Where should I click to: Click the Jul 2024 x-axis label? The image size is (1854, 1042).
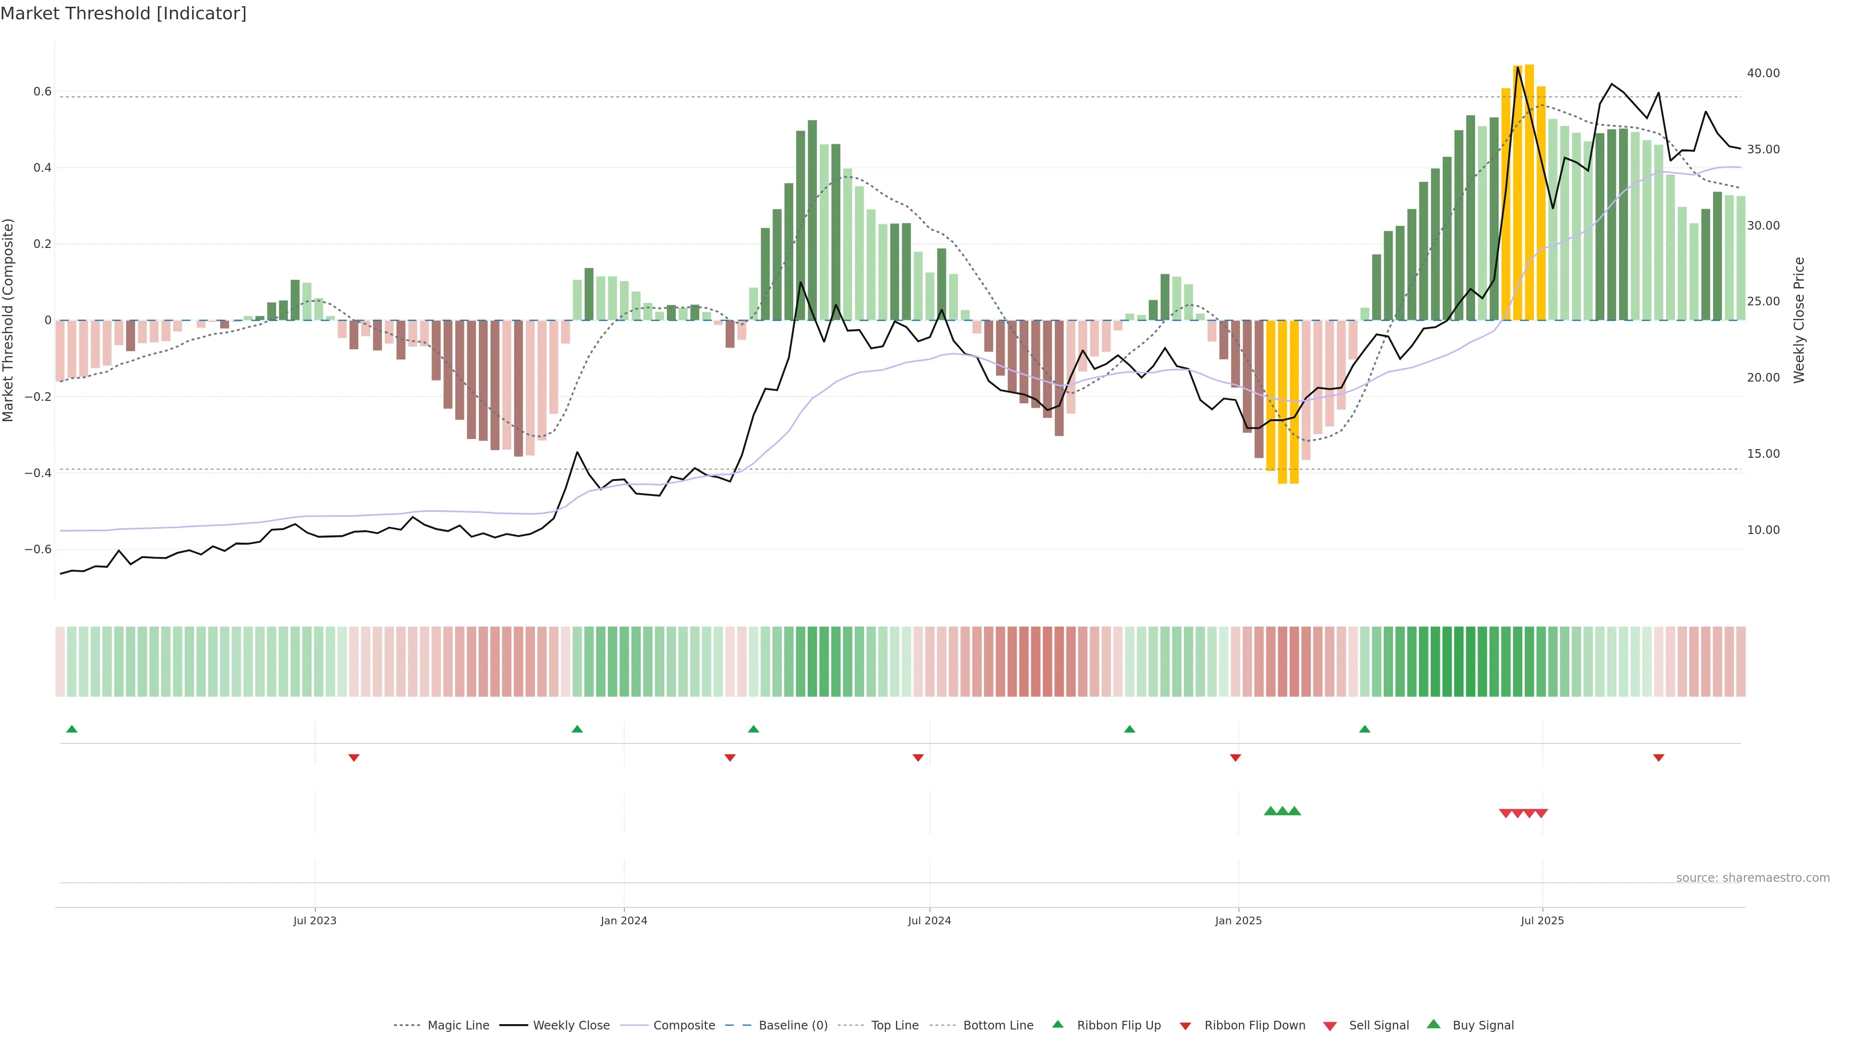[929, 920]
